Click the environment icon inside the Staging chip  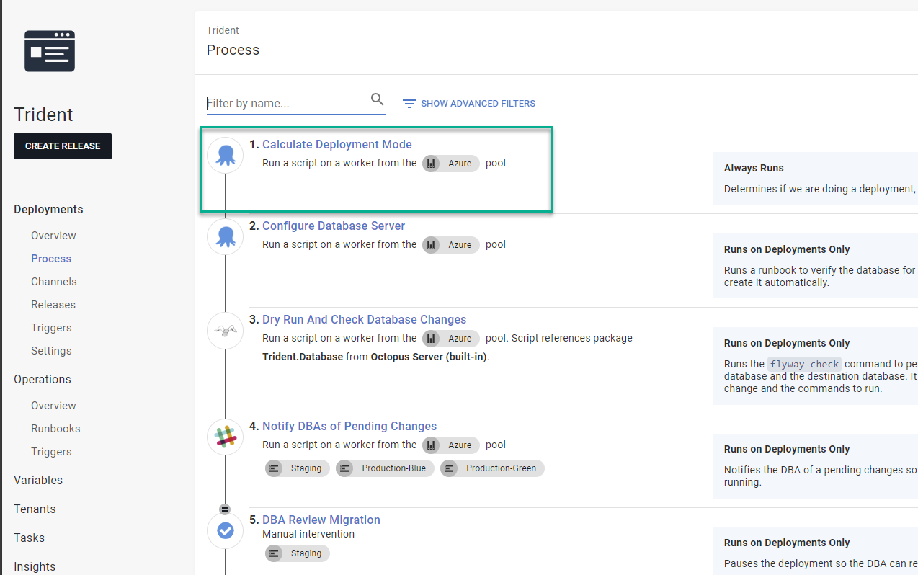tap(275, 468)
